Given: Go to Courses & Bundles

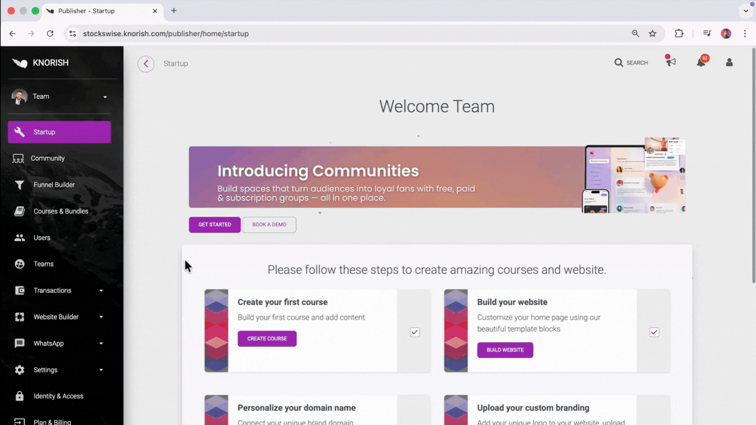Looking at the screenshot, I should coord(61,211).
